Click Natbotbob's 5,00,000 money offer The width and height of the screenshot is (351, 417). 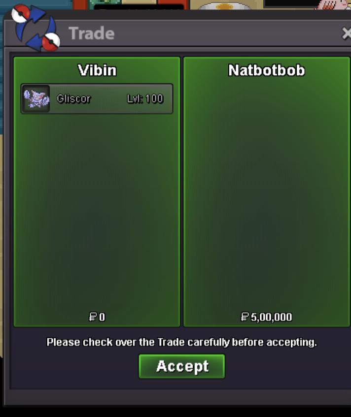[x=271, y=317]
